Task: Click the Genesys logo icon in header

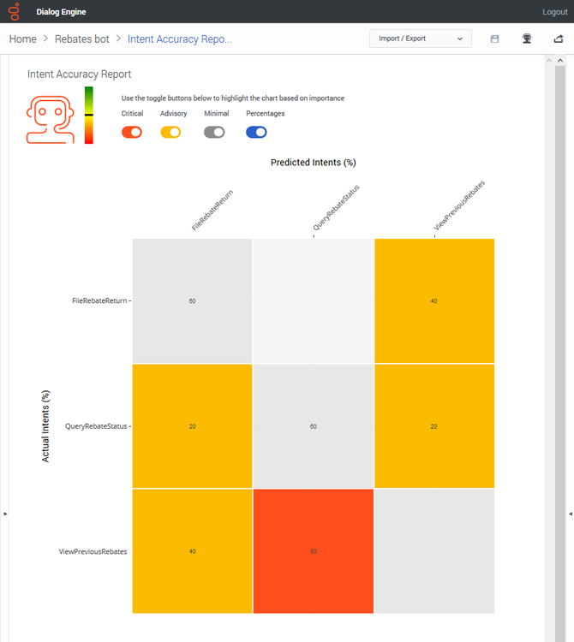Action: point(15,11)
